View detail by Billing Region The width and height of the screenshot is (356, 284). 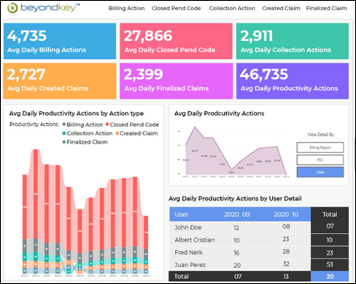click(x=320, y=147)
